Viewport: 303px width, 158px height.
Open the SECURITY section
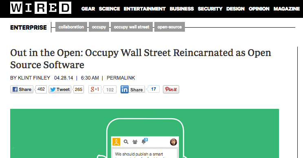pos(210,9)
